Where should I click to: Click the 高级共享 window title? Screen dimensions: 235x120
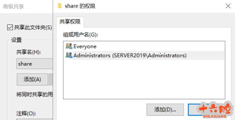tap(13, 6)
